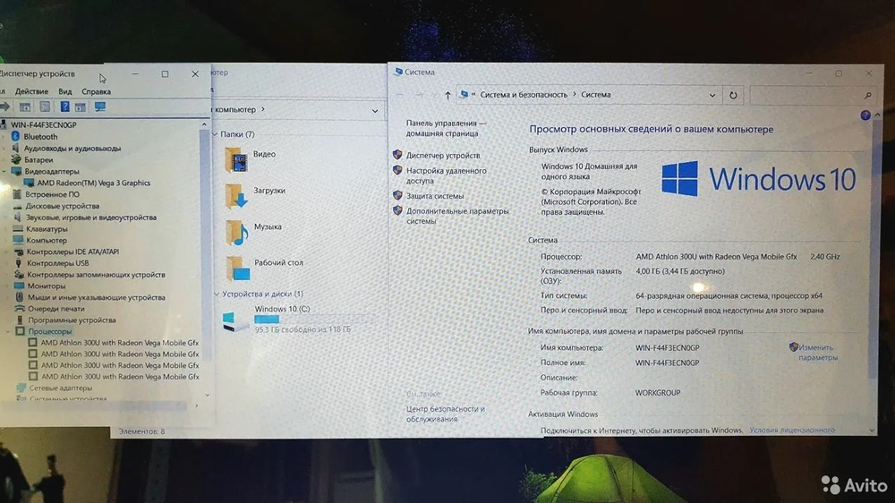The image size is (895, 503).
Task: Collapse the Папки (7) group in Explorer
Action: (x=215, y=134)
